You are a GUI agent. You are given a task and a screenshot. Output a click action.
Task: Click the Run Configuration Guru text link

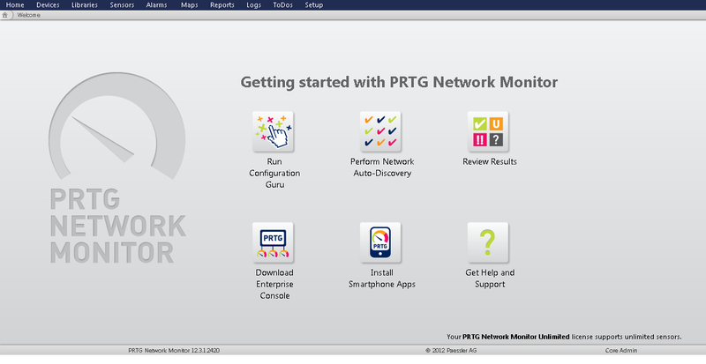(274, 173)
